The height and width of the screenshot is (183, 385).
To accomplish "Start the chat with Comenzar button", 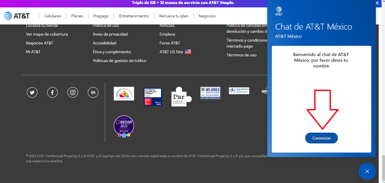I will (322, 138).
